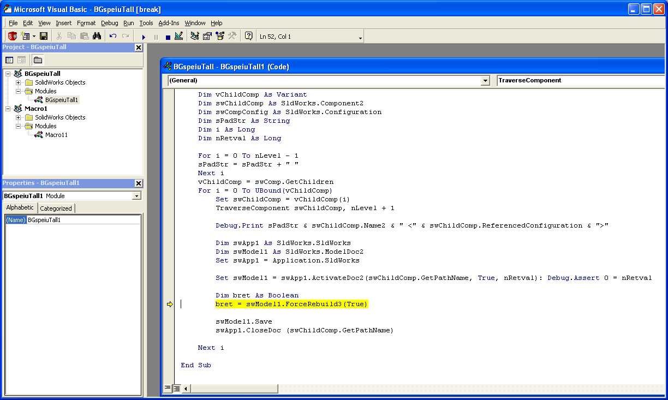The image size is (668, 400).
Task: Toggle Design Mode icon
Action: pos(178,37)
